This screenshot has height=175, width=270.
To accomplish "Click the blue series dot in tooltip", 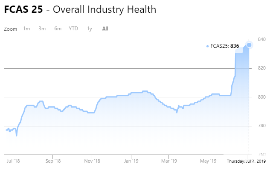I will pyautogui.click(x=208, y=46).
